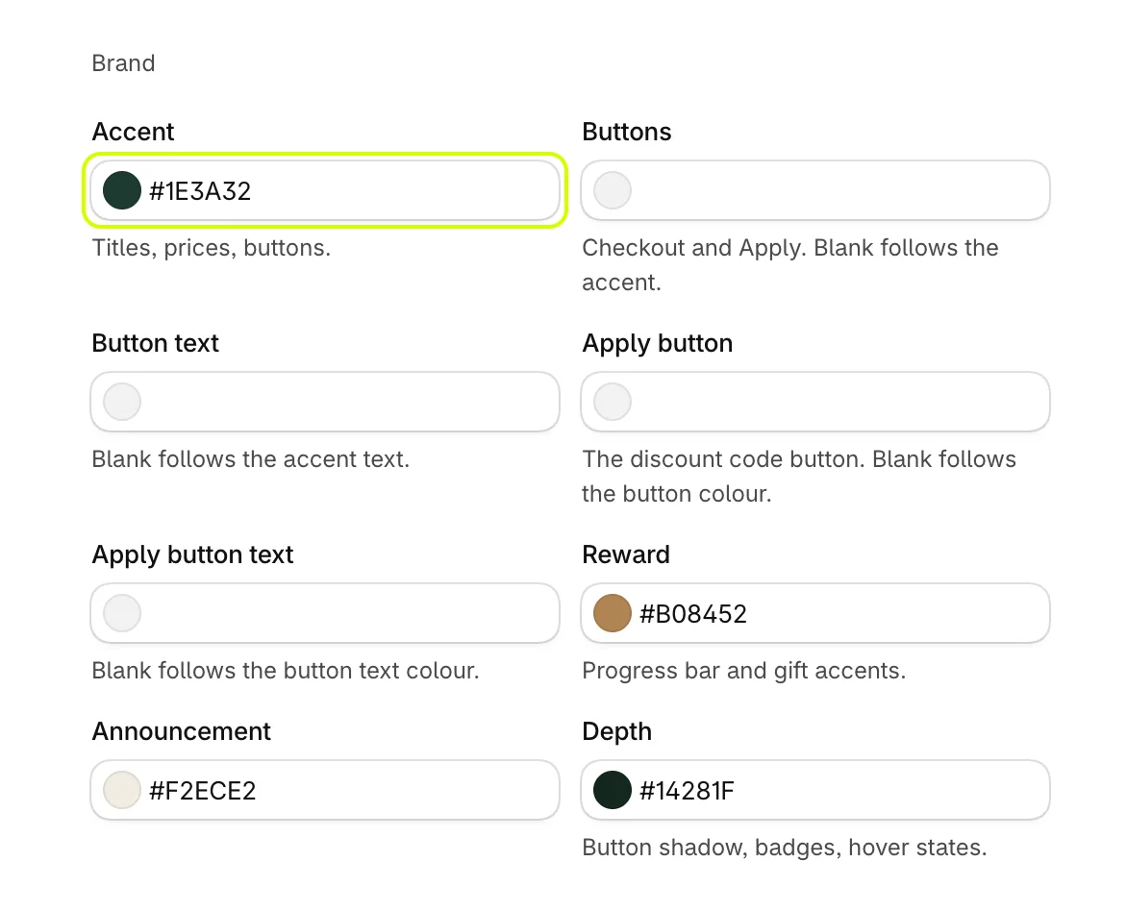Open the Depth dark green swatch
Screen dimensions: 1127x911
(x=613, y=790)
